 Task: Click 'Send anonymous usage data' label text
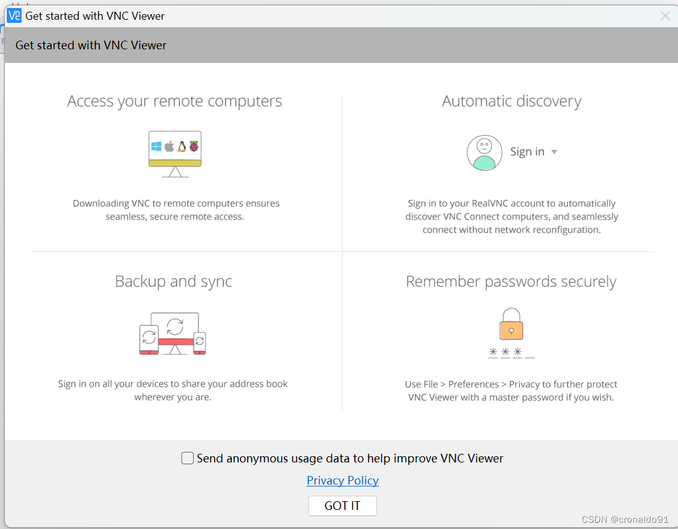coord(350,458)
